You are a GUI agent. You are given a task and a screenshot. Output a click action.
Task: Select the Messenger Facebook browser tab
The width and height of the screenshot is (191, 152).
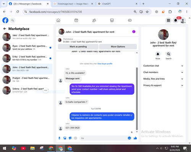(29, 4)
